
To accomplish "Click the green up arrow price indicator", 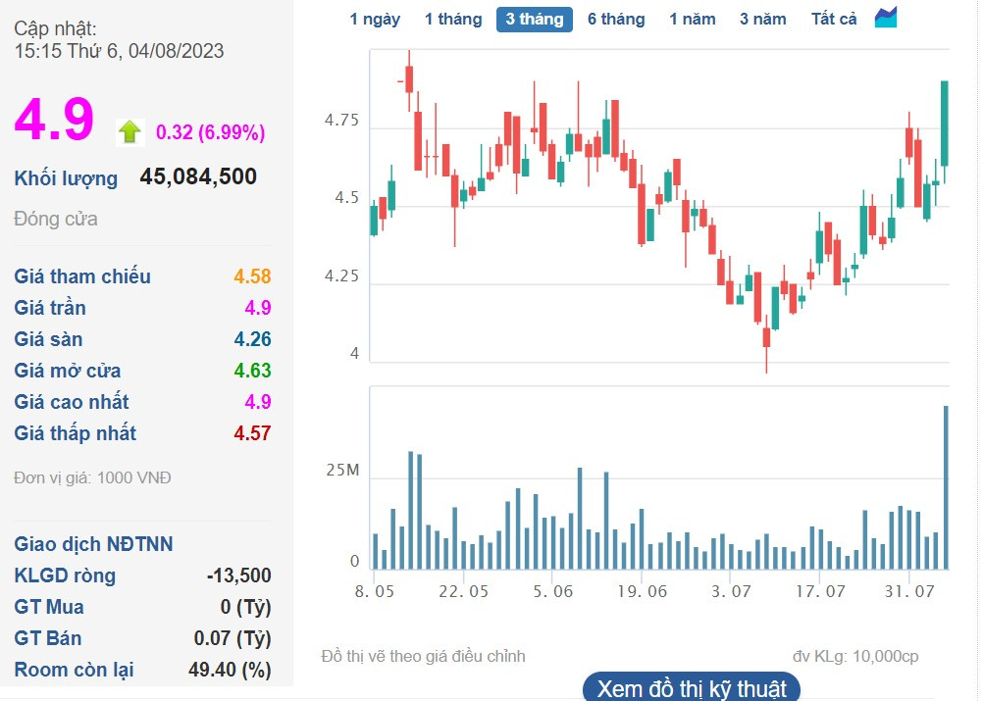I will click(x=129, y=132).
